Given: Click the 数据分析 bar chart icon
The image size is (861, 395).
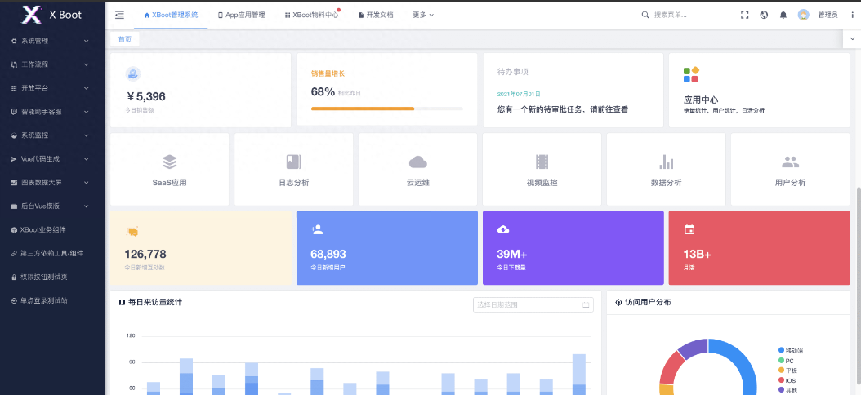Looking at the screenshot, I should [666, 162].
